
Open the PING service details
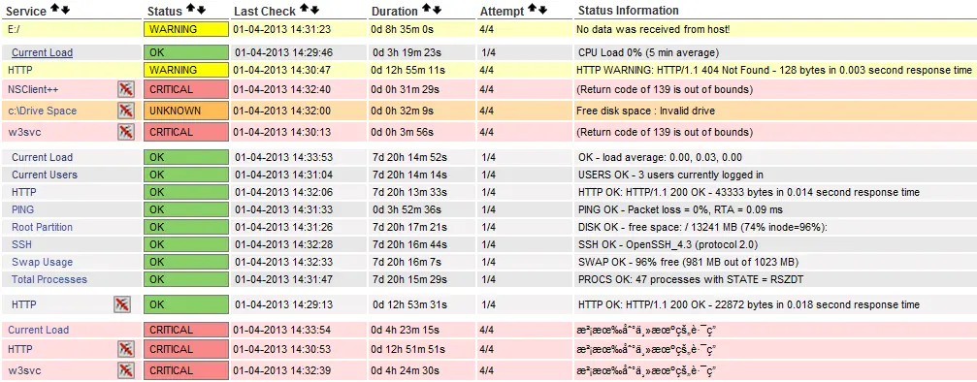tap(22, 209)
